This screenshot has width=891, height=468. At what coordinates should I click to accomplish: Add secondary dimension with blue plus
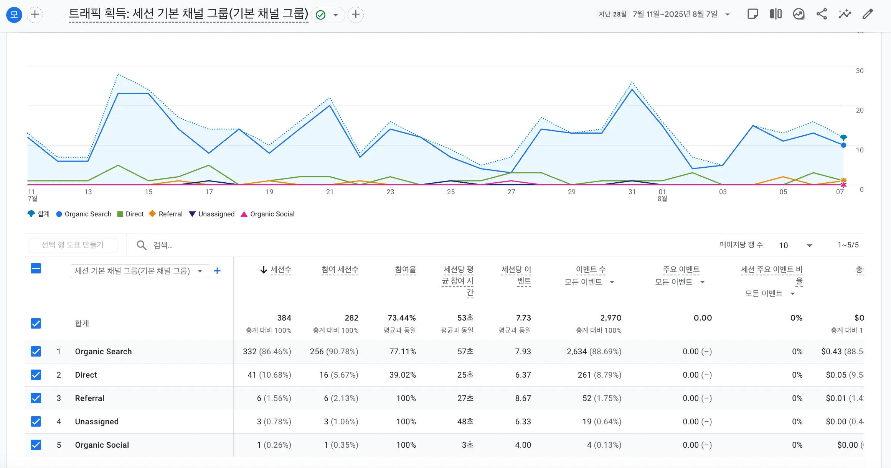click(217, 271)
